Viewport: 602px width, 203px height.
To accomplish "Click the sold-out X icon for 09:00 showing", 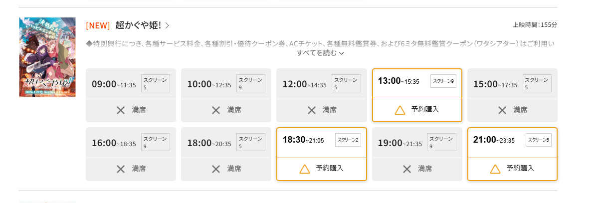I will (x=120, y=110).
